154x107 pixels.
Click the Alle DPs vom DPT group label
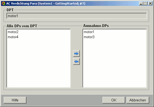[22, 26]
